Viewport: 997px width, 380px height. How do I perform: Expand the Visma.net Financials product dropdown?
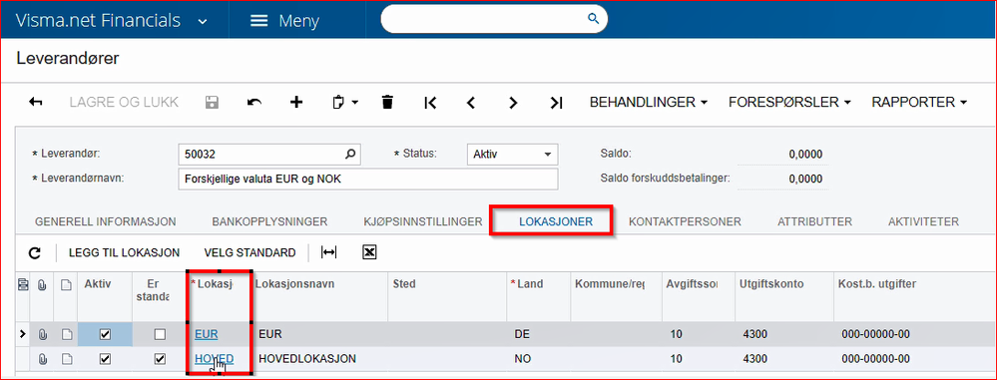(x=203, y=22)
